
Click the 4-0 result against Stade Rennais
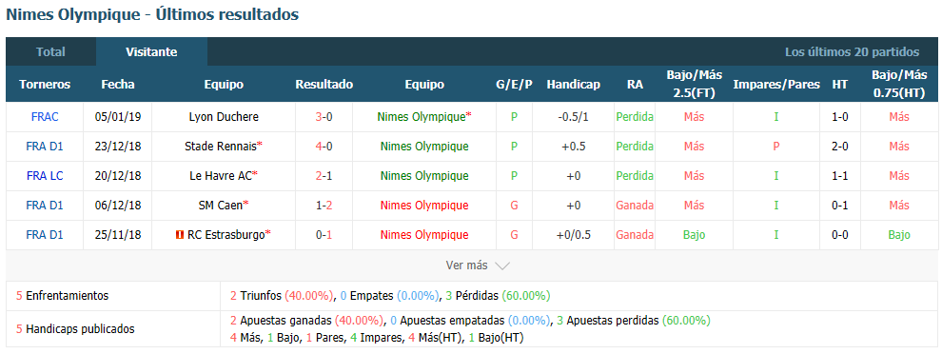324,146
